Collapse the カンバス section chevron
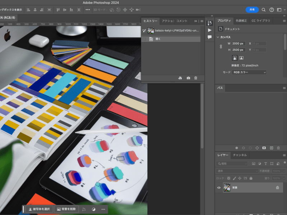Screen dimensions: 287x215 [218, 37]
